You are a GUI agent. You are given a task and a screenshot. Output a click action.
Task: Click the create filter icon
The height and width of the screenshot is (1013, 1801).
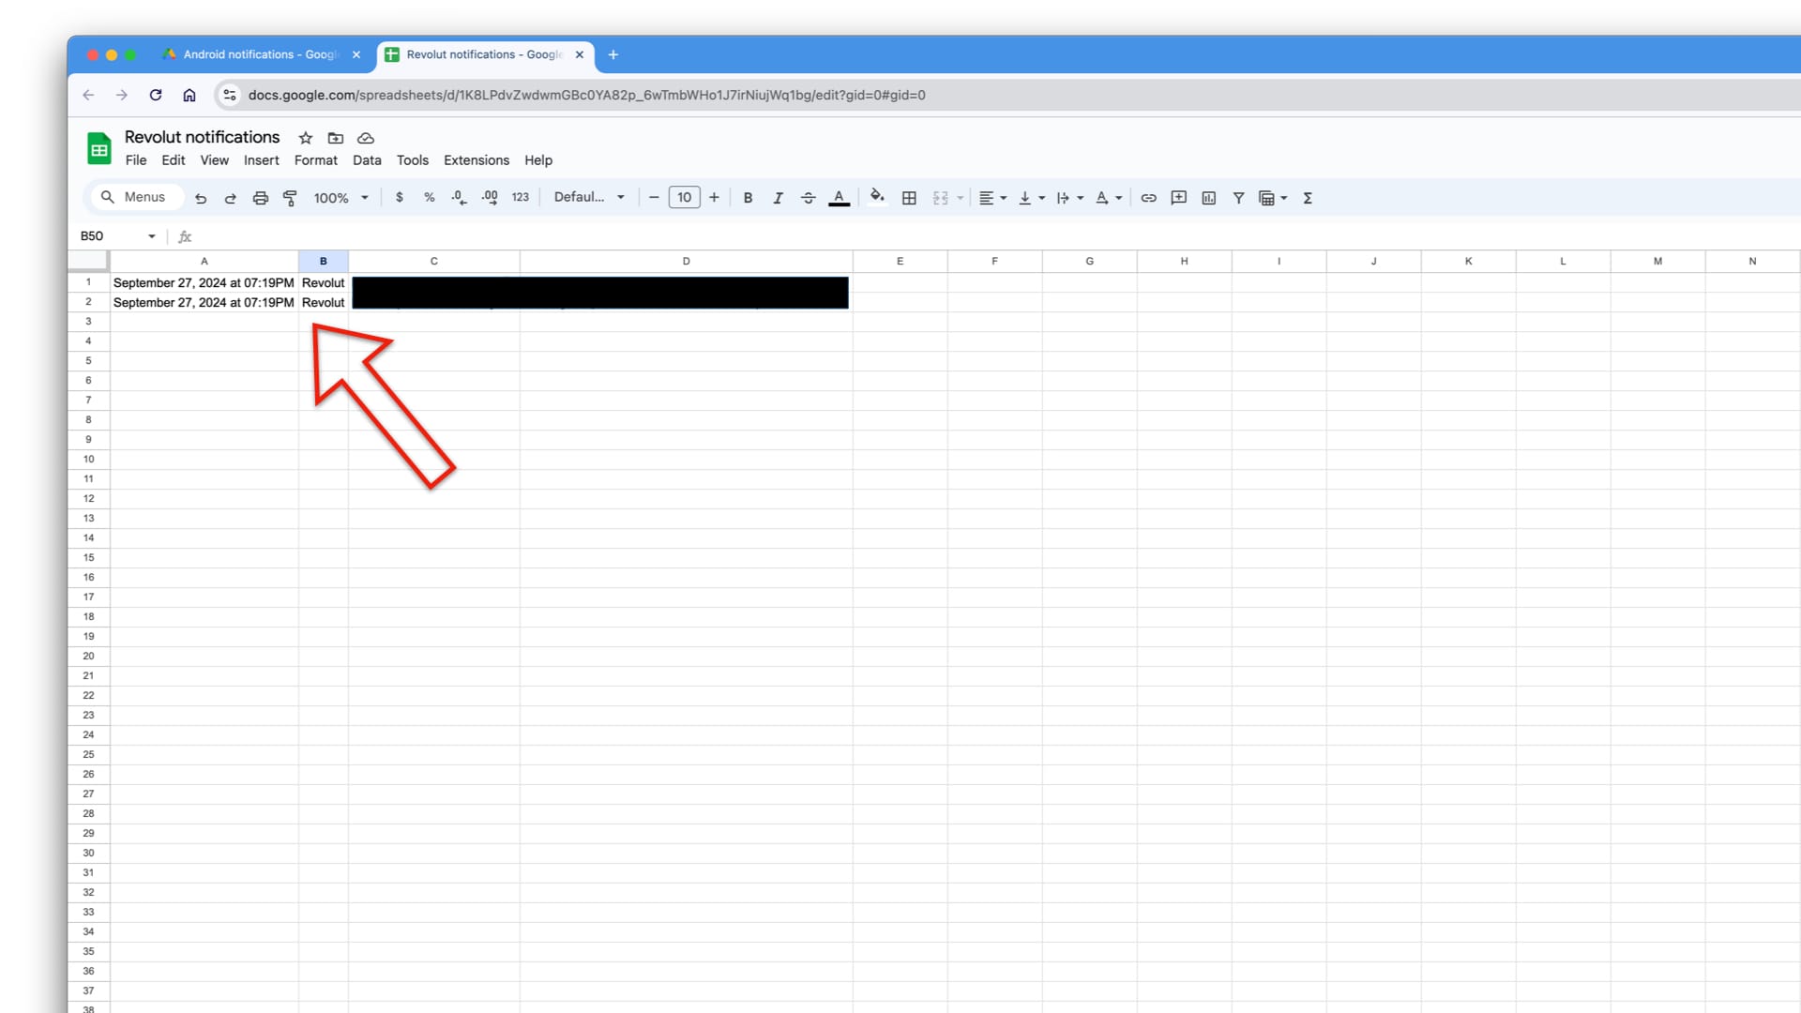click(1238, 198)
